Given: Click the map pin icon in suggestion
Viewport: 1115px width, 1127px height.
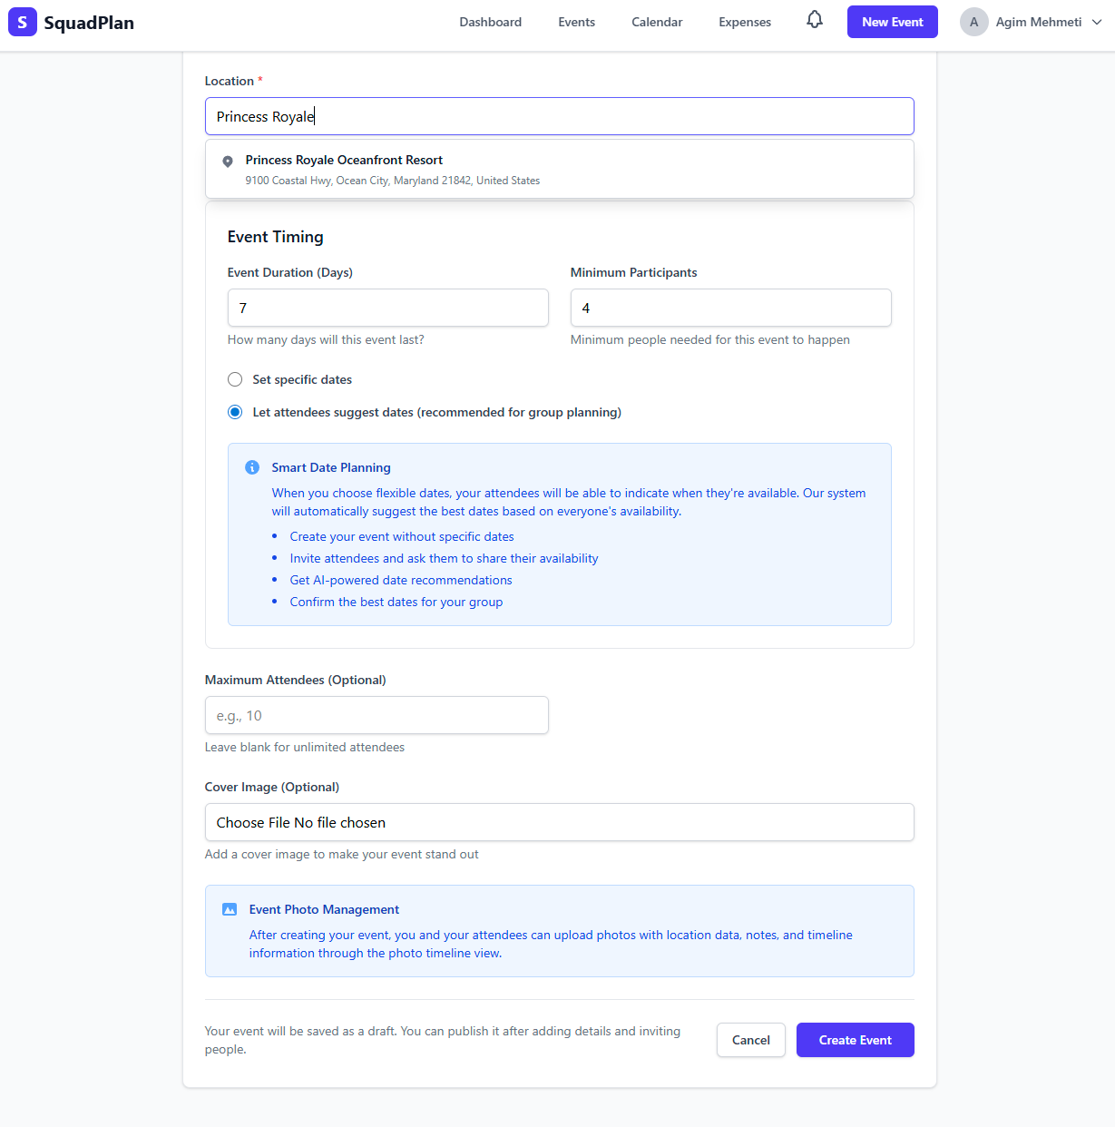Looking at the screenshot, I should [228, 162].
